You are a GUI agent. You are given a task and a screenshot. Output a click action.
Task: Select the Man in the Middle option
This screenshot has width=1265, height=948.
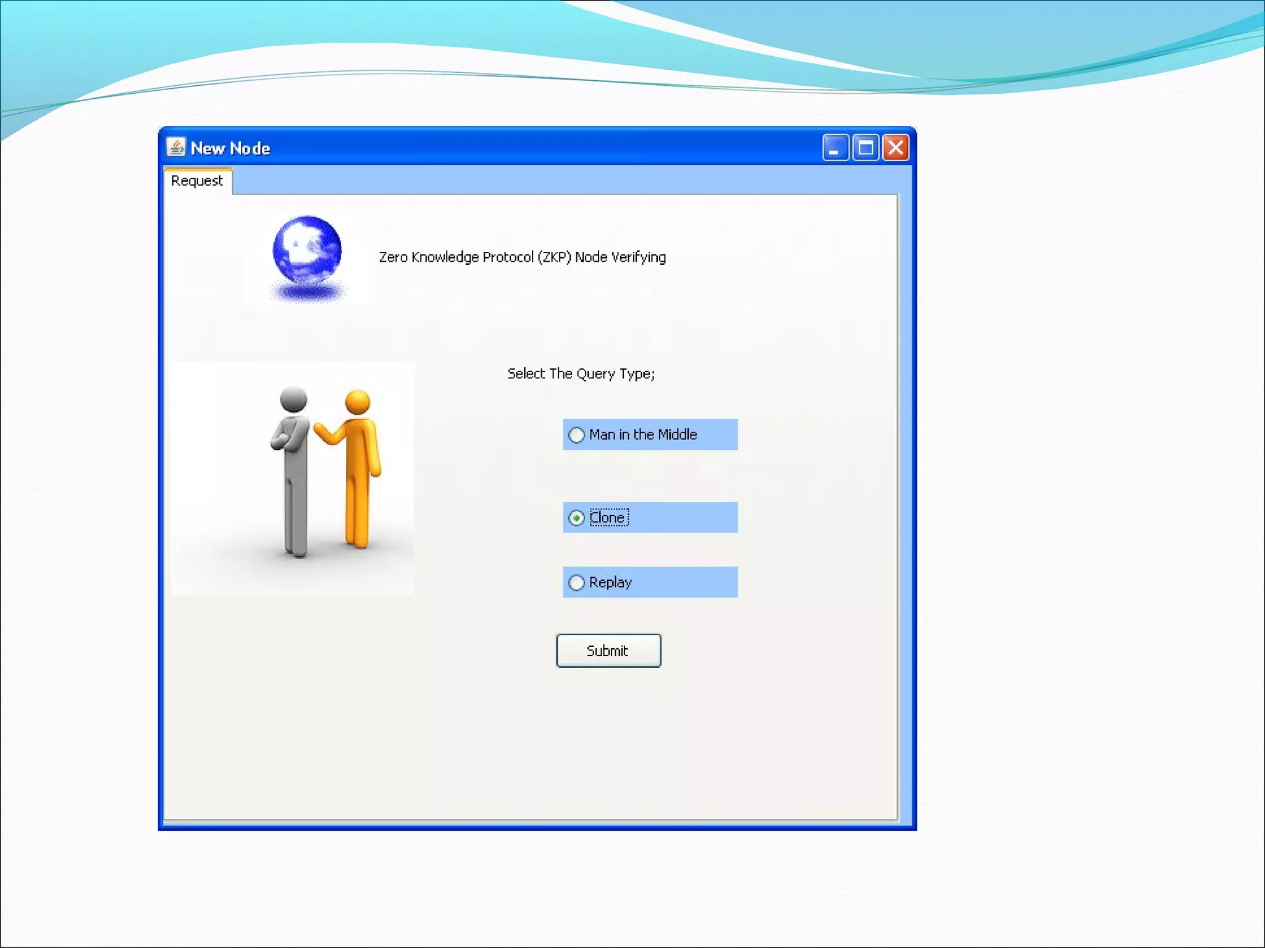[577, 435]
